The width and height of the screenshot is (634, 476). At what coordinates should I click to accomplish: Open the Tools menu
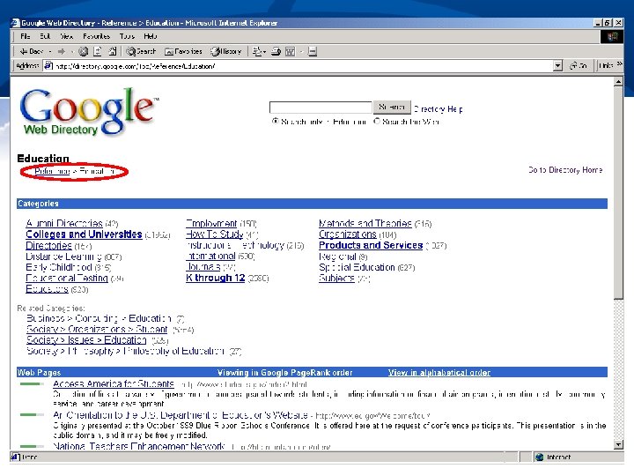(x=127, y=36)
